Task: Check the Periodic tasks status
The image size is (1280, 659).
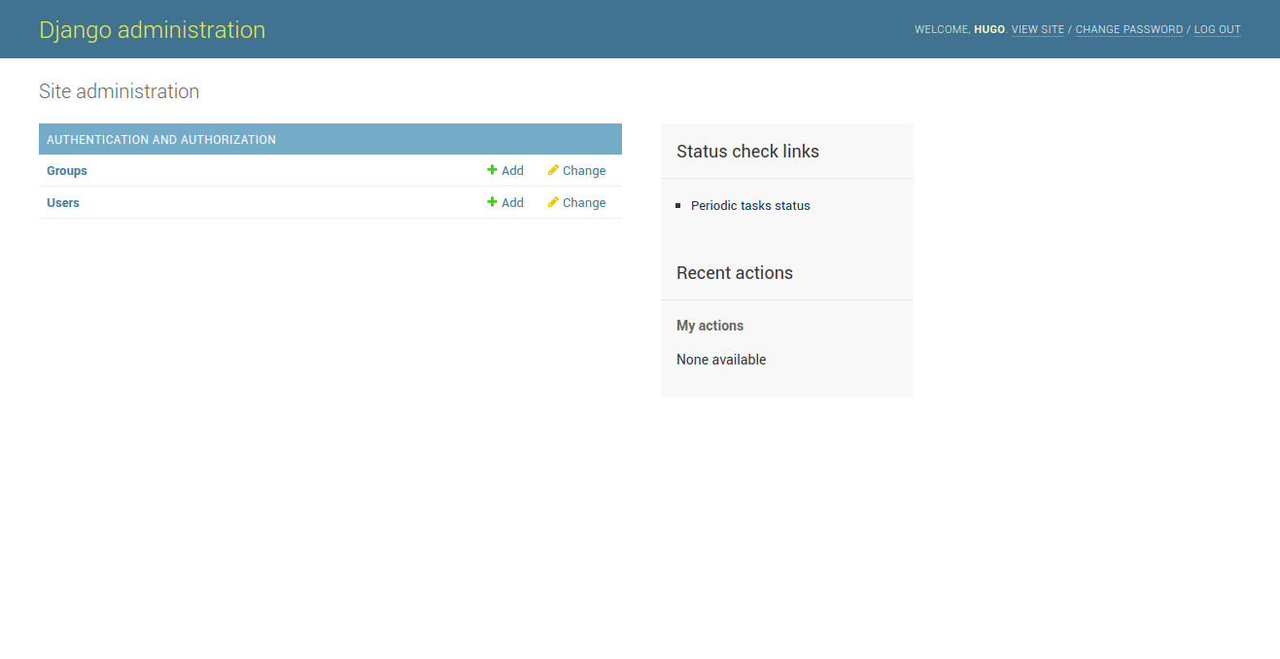Action: click(750, 205)
